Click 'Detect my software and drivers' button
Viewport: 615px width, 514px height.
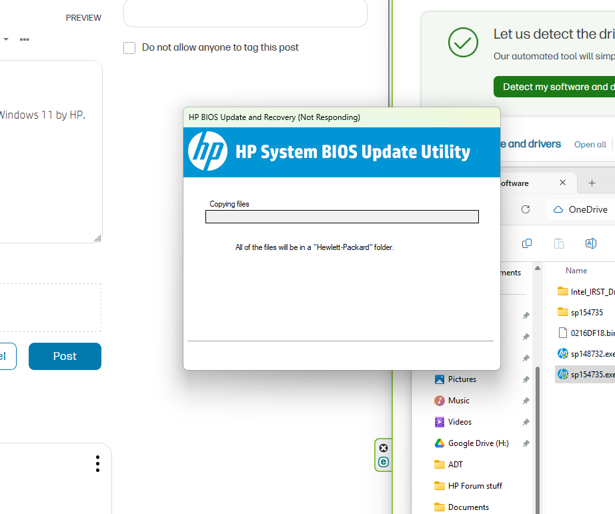coord(554,87)
